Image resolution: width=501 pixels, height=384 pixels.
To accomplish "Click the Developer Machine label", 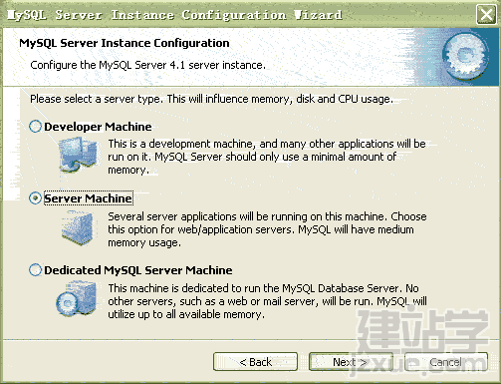I will 98,127.
